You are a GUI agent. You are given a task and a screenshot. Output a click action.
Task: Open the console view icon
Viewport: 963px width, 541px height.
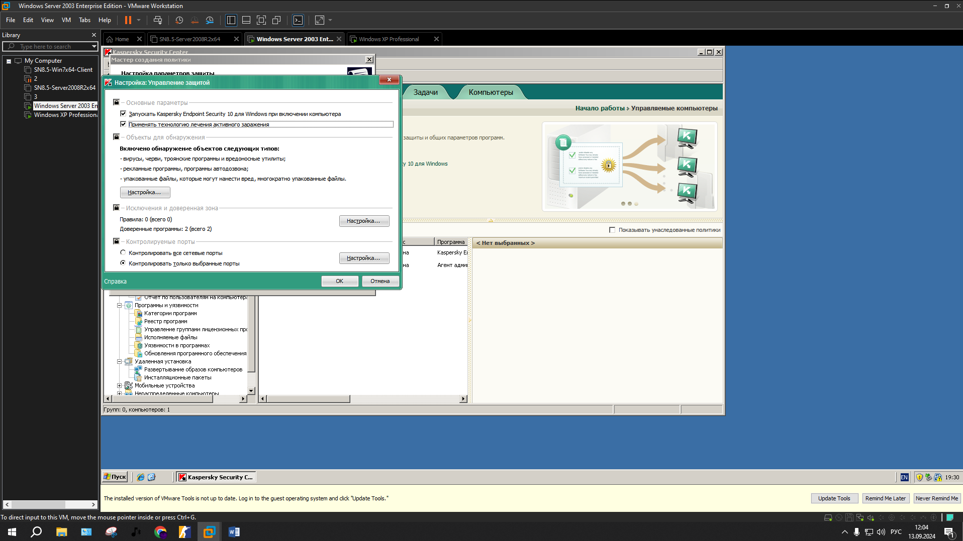(298, 20)
